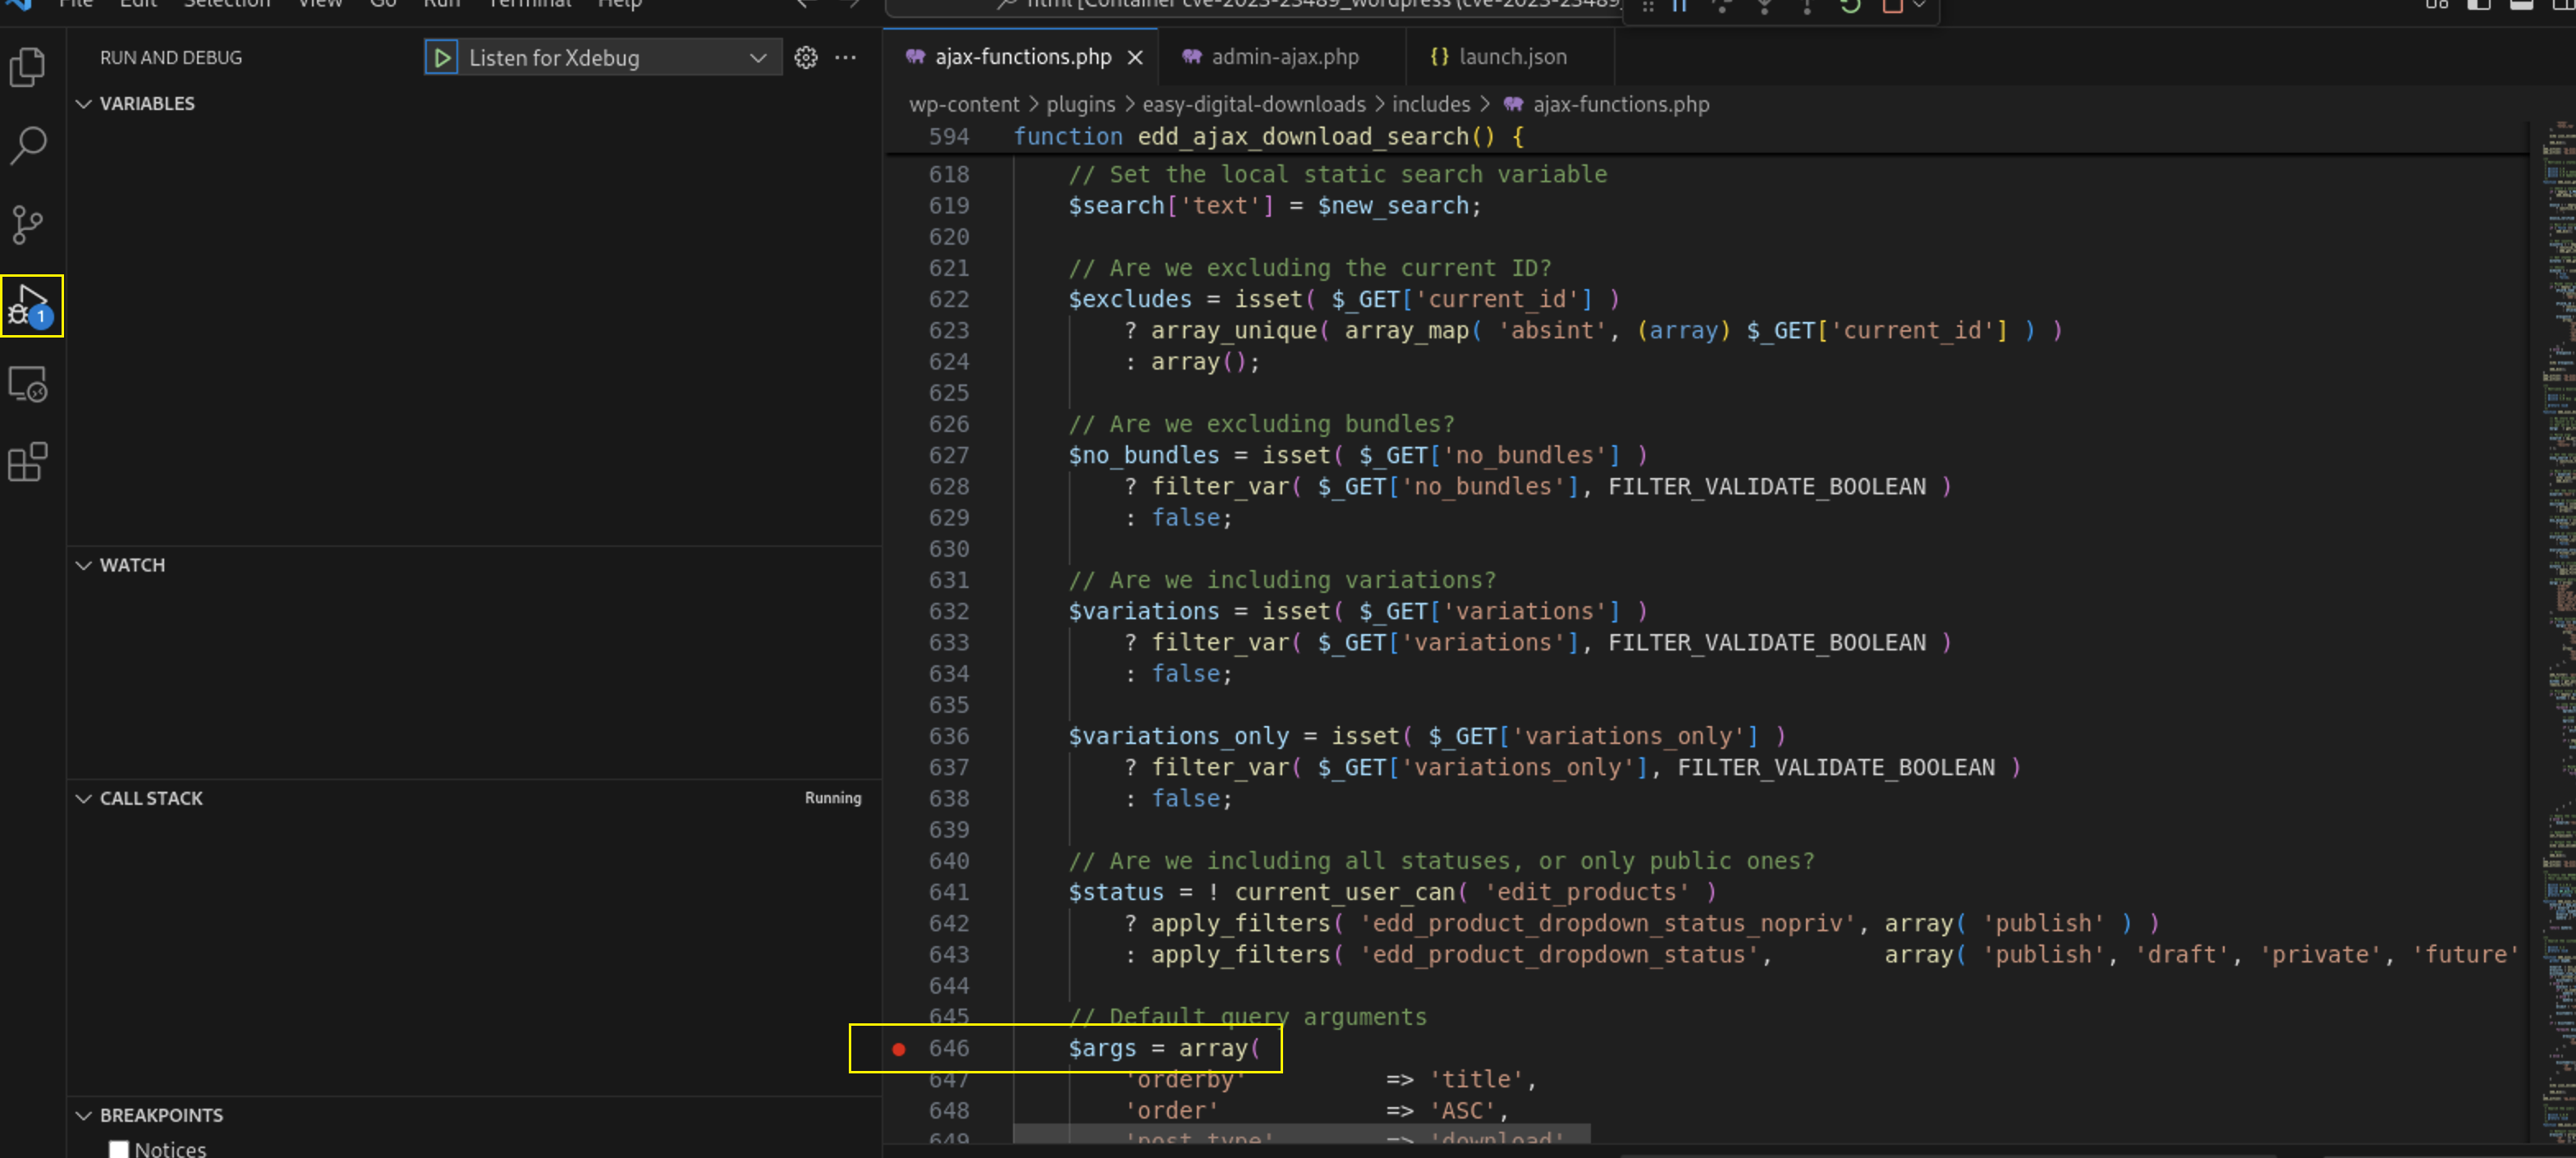Click the 'orderby' key on line 647
Viewport: 2576px width, 1158px height.
tap(1185, 1080)
